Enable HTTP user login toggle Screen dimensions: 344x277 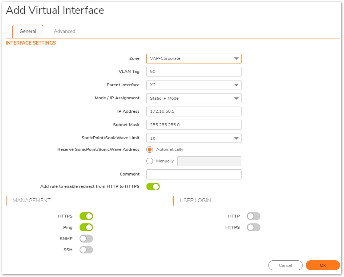point(254,216)
